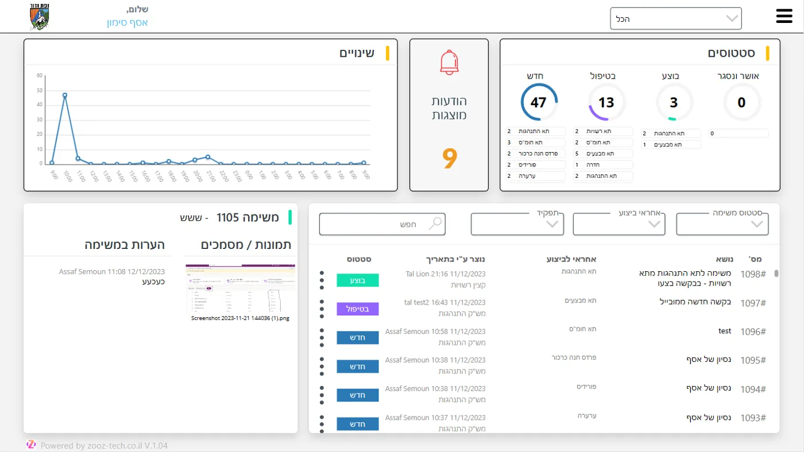Open three-dot menu for task #1093
This screenshot has height=452, width=804.
[322, 423]
